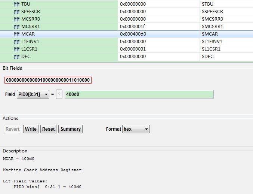The image size is (253, 194).
Task: Click the register icon beside DEC
Action: coord(16,57)
